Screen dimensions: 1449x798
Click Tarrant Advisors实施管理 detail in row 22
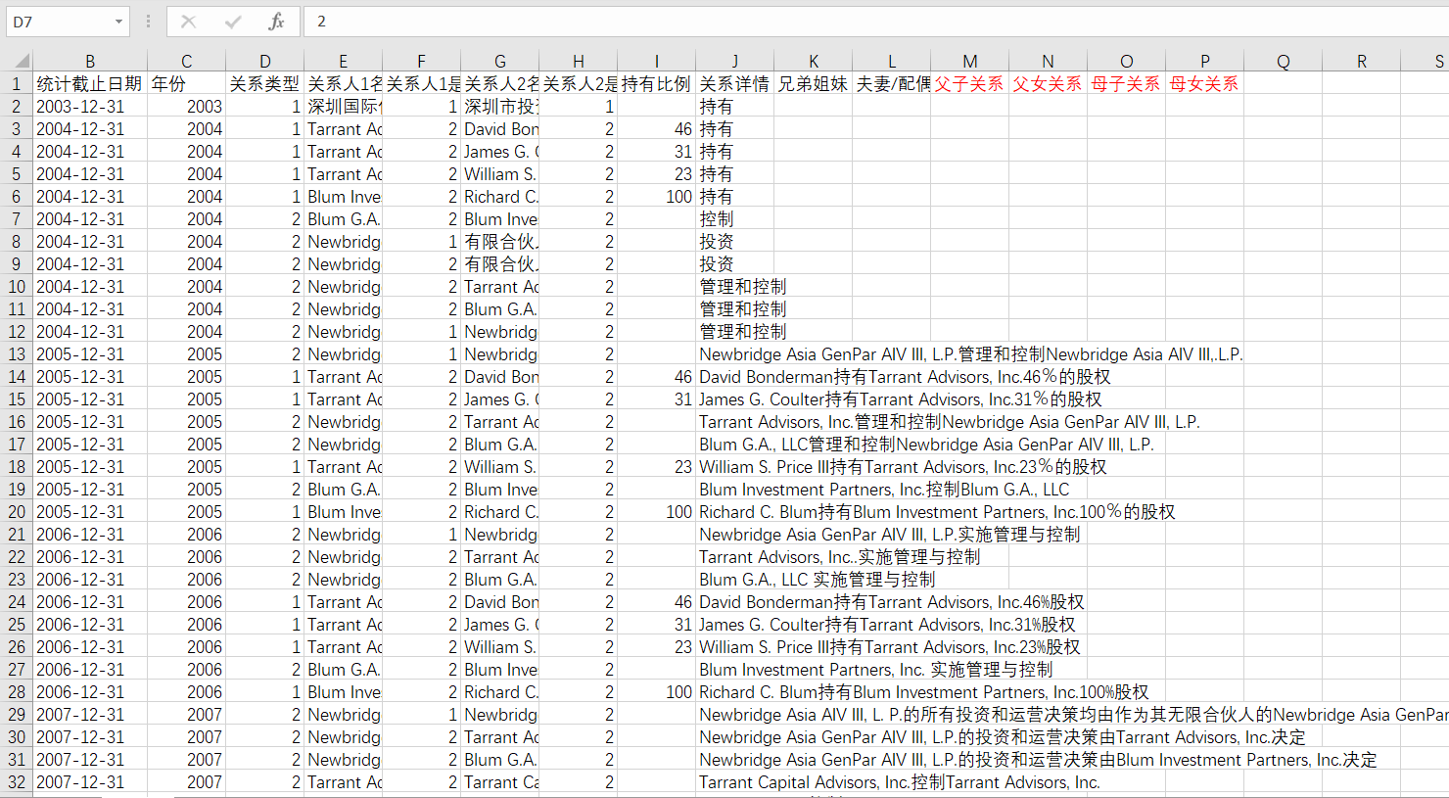coord(839,556)
